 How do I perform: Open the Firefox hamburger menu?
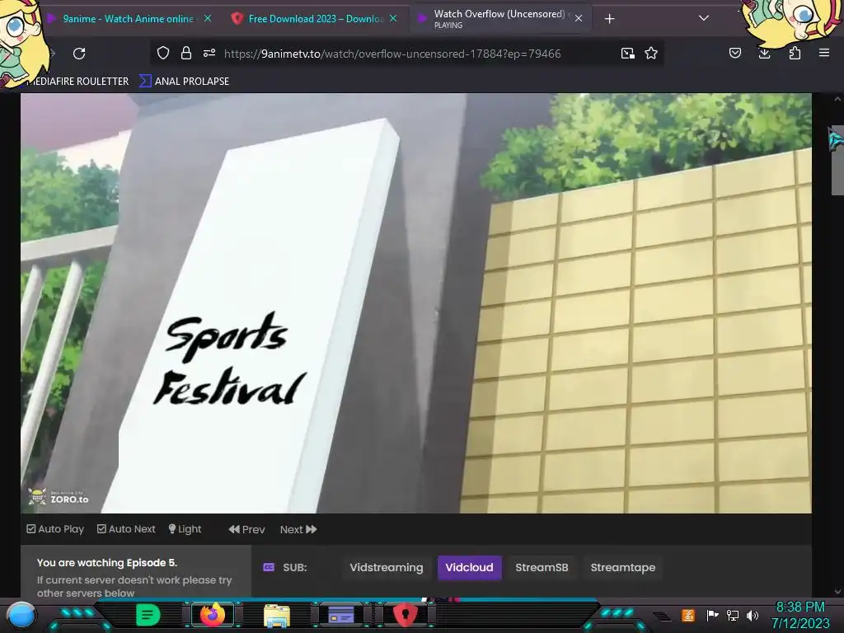pos(824,53)
